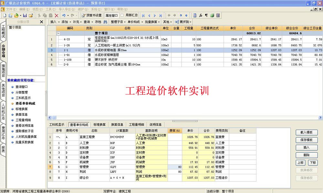The image size is (323, 193).
Task: Close the 分部分项 side panel with X
Action: (x=41, y=22)
